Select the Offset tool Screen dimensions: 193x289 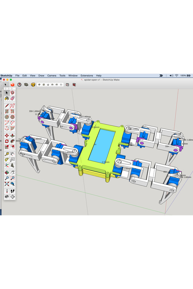click(12, 147)
